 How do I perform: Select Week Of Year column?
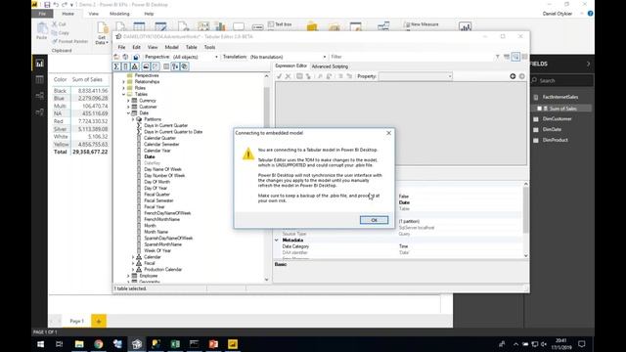(x=157, y=250)
